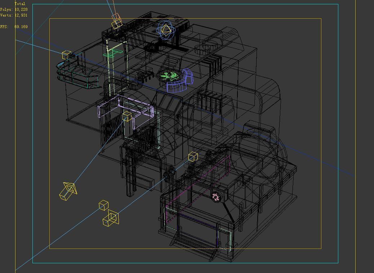The height and width of the screenshot is (273, 374).
Task: Select the lowest yellow camera icon
Action: pos(111,218)
